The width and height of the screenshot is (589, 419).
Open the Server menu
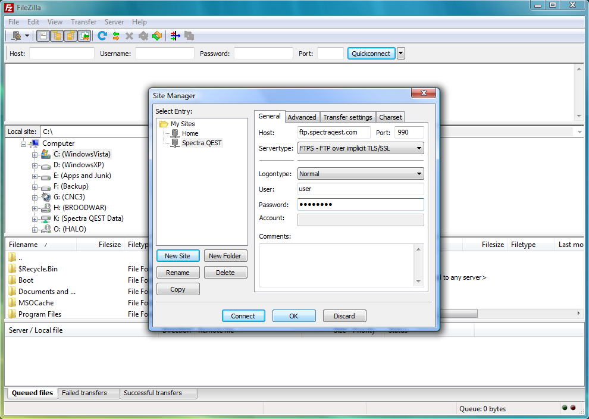[114, 22]
